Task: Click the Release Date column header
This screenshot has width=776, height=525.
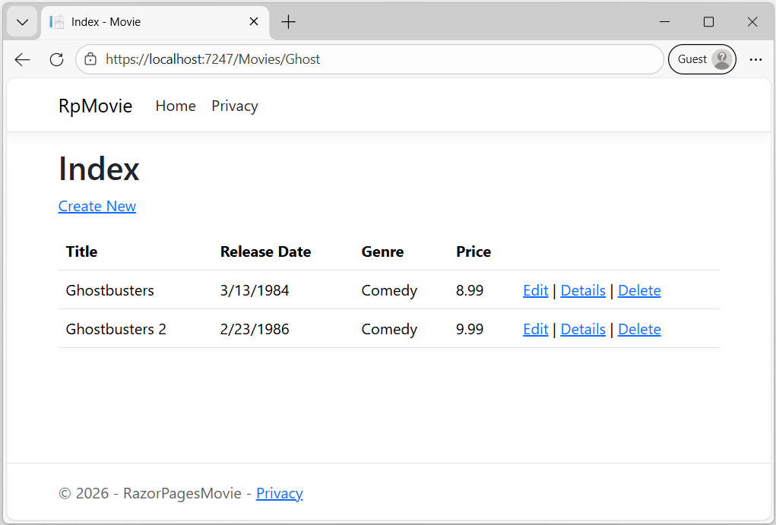Action: tap(266, 251)
